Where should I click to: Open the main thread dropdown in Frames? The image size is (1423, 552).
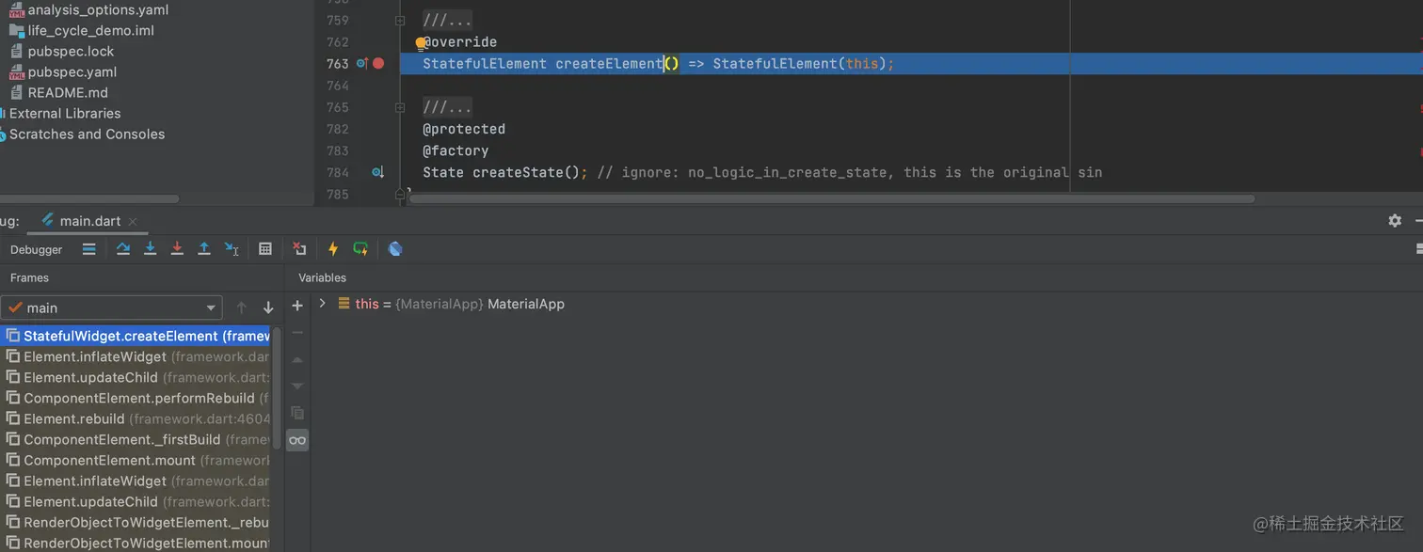tap(112, 308)
